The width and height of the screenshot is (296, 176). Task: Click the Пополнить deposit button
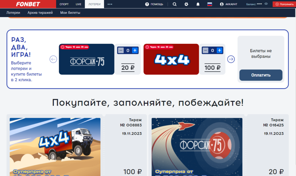click(284, 4)
